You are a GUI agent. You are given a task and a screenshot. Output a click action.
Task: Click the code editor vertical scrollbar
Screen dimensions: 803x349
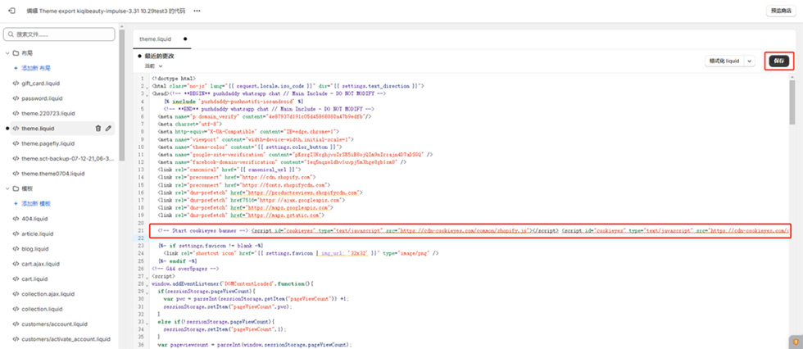797,98
